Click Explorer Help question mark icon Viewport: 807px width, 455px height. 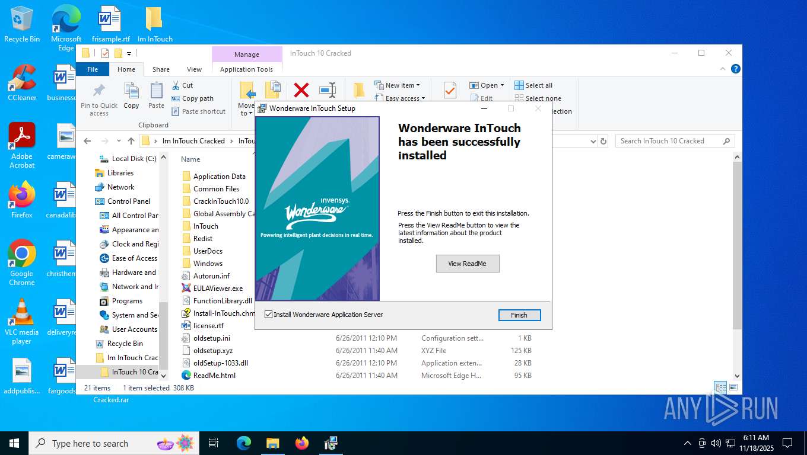click(x=736, y=69)
